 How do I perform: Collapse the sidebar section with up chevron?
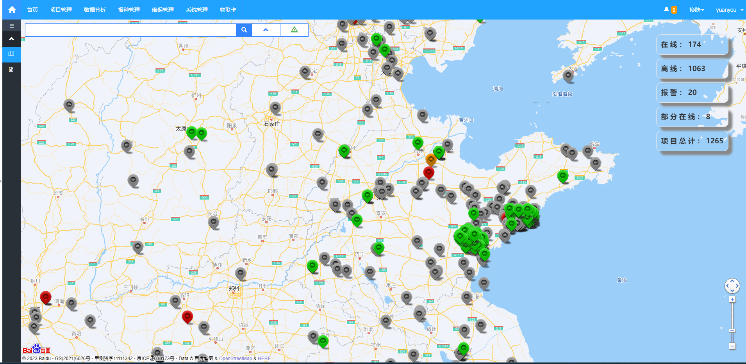[x=12, y=39]
